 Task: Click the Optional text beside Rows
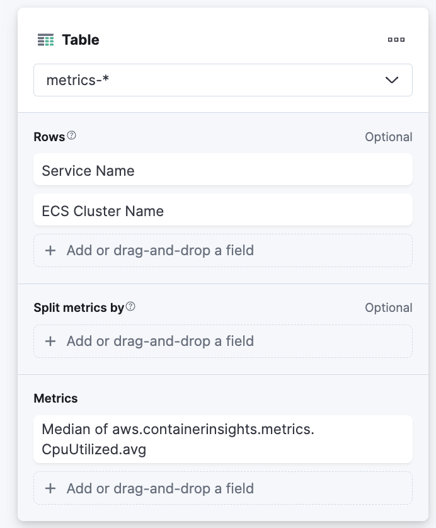point(388,137)
